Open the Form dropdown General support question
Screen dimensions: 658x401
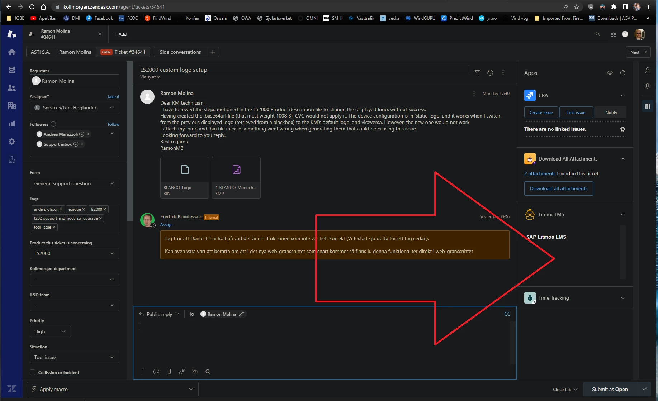click(x=75, y=183)
